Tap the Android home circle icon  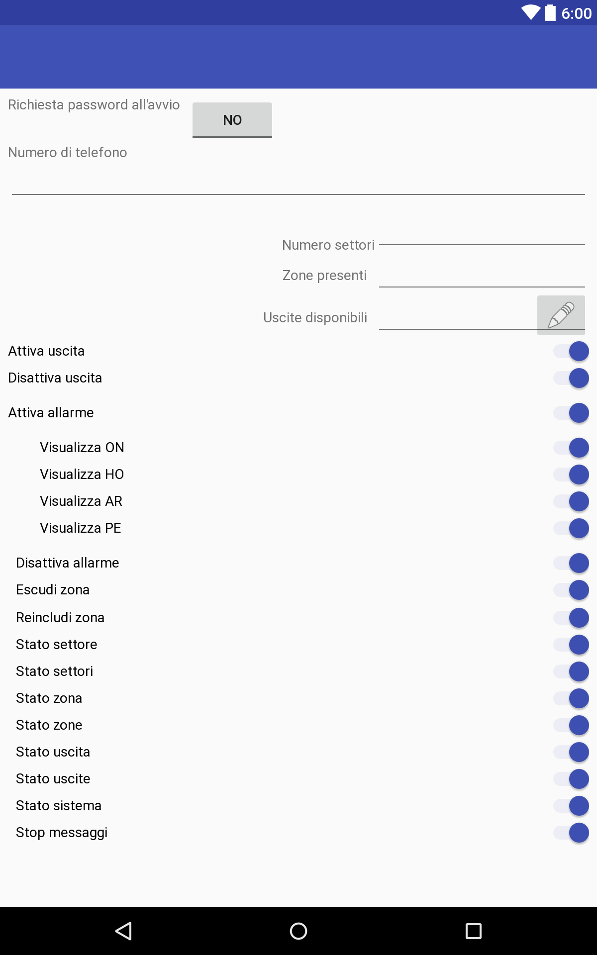click(x=298, y=931)
